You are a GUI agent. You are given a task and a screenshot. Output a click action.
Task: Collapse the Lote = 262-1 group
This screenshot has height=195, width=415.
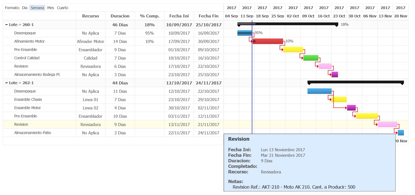[6, 83]
